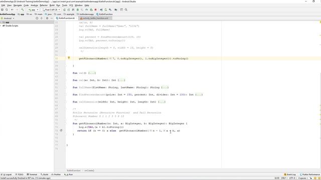The width and height of the screenshot is (321, 180).
Task: Open the Profiler tool window
Action: (56, 174)
